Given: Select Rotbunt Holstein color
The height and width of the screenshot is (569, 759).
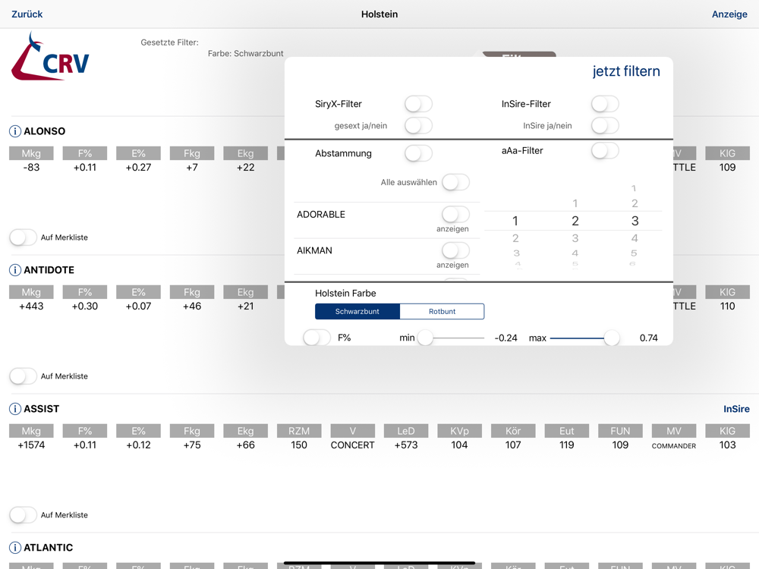Looking at the screenshot, I should [x=442, y=312].
